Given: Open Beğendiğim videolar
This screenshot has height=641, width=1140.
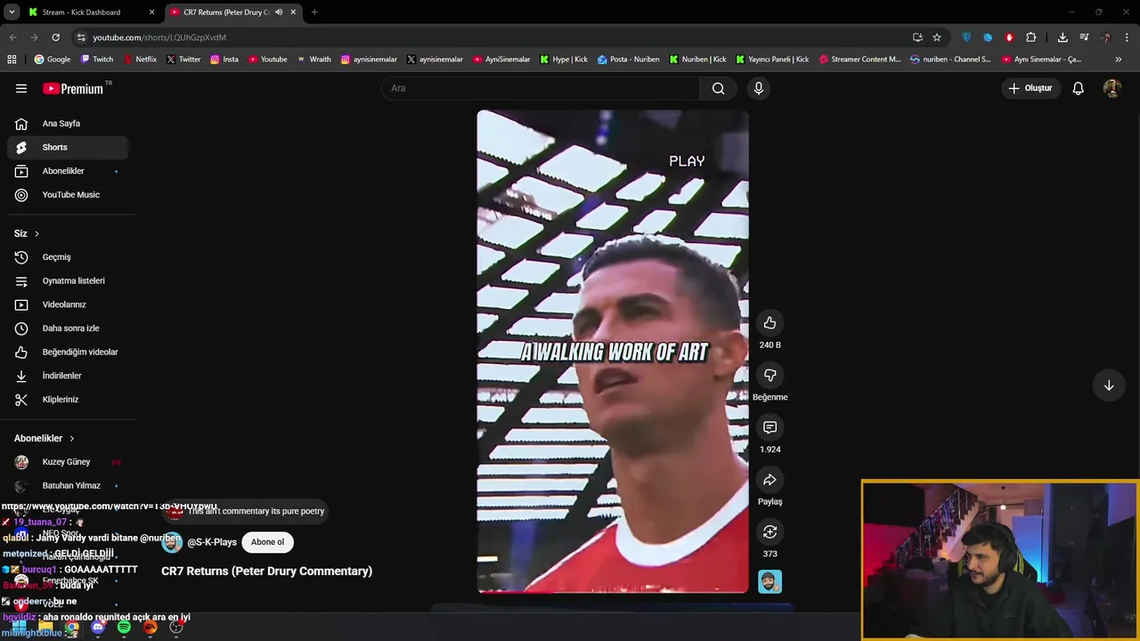Looking at the screenshot, I should point(68,353).
